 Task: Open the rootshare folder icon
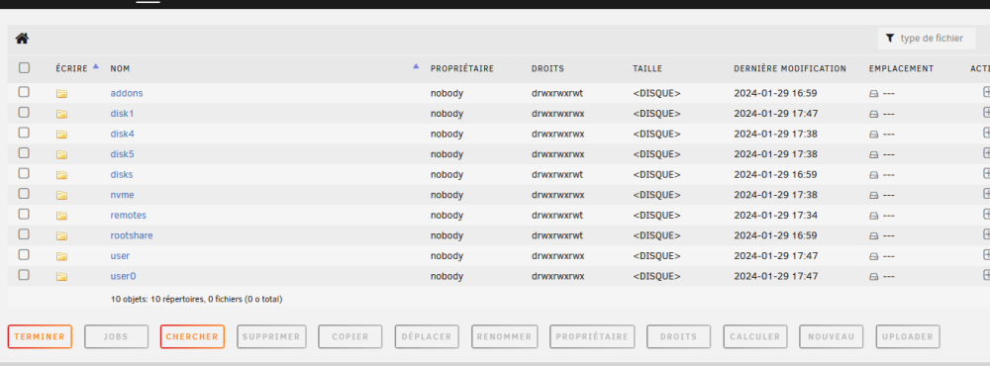[x=61, y=236]
